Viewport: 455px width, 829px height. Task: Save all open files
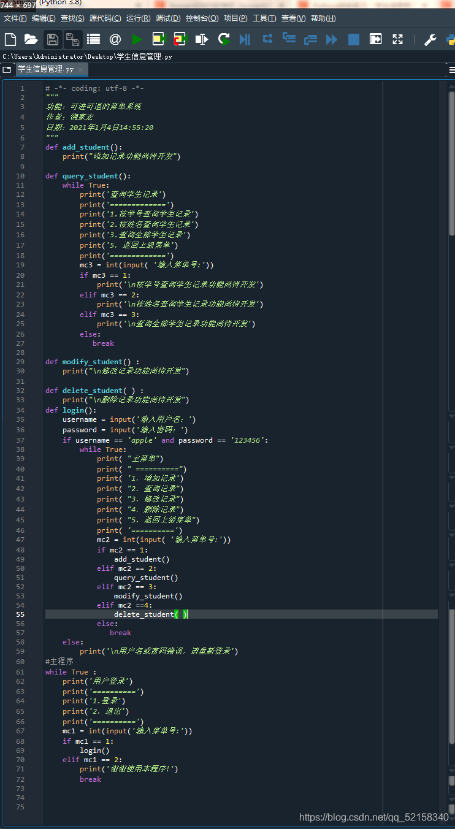tap(73, 40)
